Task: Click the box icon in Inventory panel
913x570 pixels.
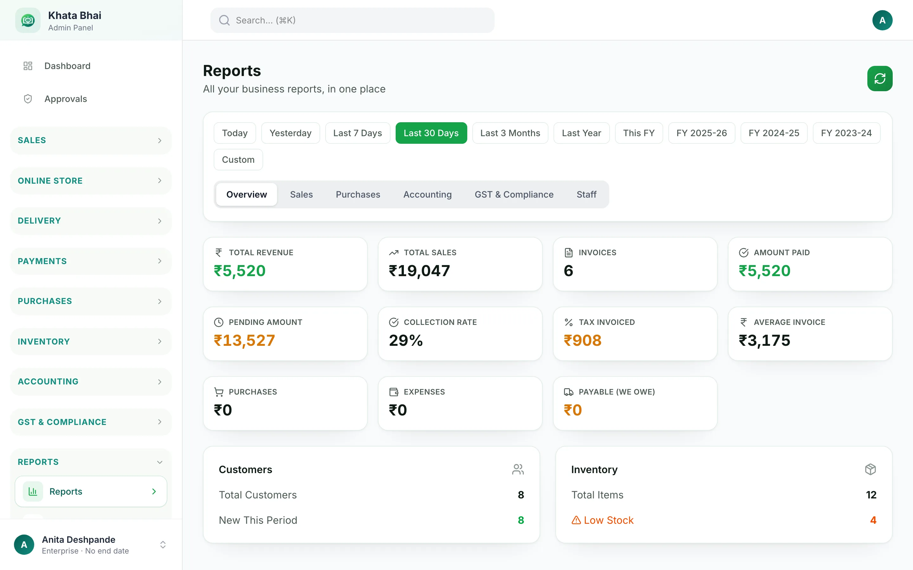Action: click(871, 469)
